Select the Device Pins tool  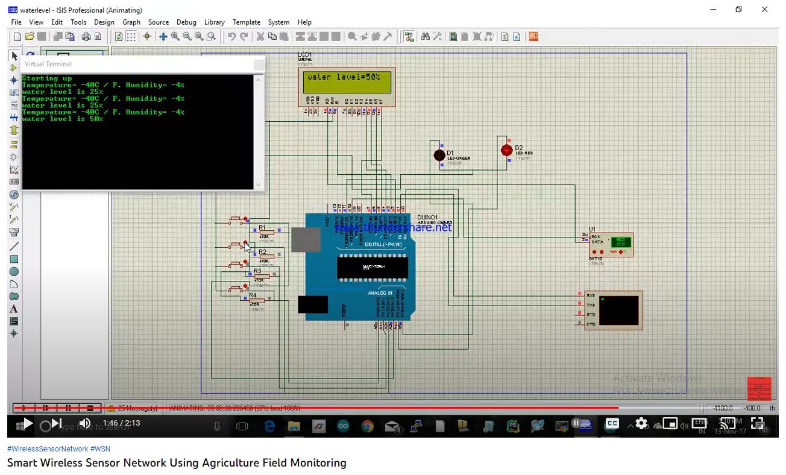tap(14, 157)
